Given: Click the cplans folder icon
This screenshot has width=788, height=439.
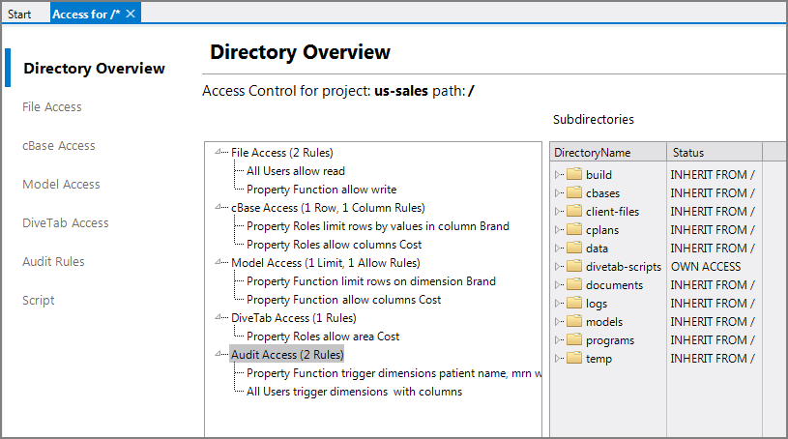Looking at the screenshot, I should (x=574, y=229).
